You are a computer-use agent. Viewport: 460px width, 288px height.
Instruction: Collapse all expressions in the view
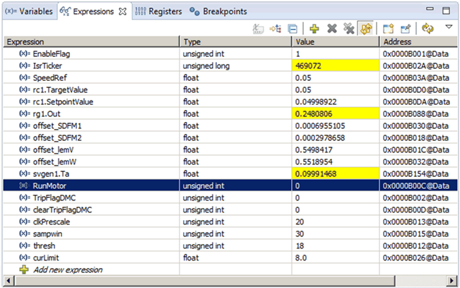coord(293,29)
